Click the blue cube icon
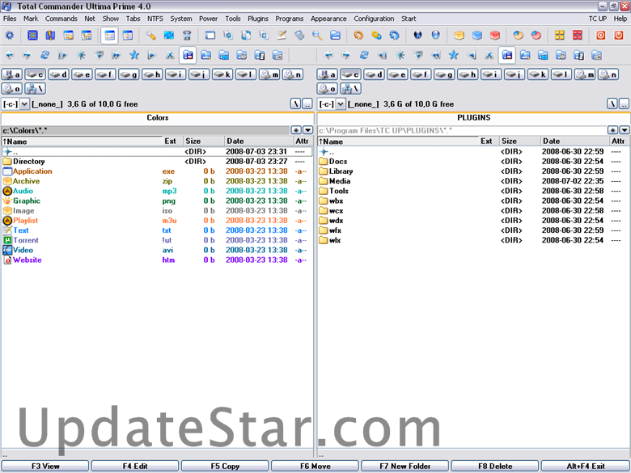Screen dimensions: 631x473 [x=476, y=36]
